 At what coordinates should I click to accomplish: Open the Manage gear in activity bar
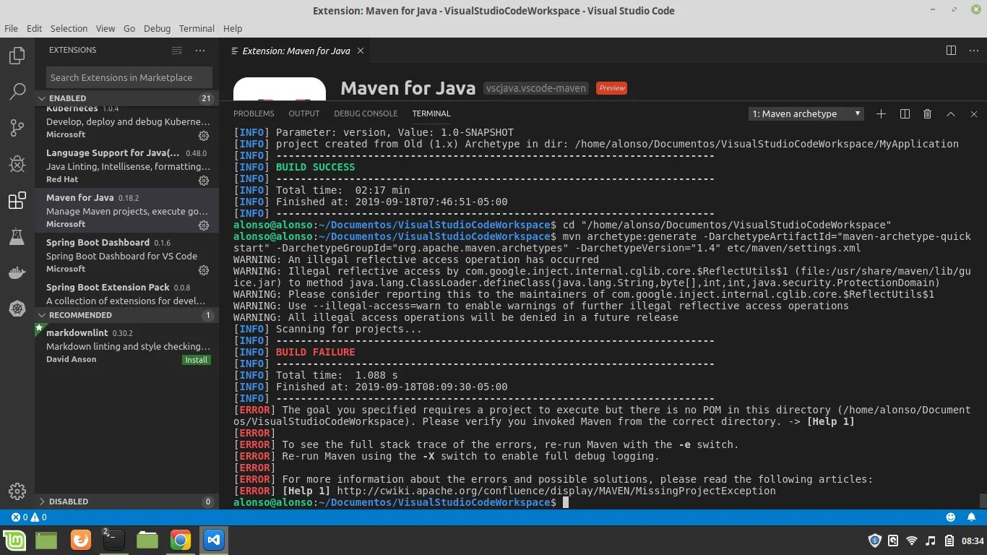[x=17, y=491]
